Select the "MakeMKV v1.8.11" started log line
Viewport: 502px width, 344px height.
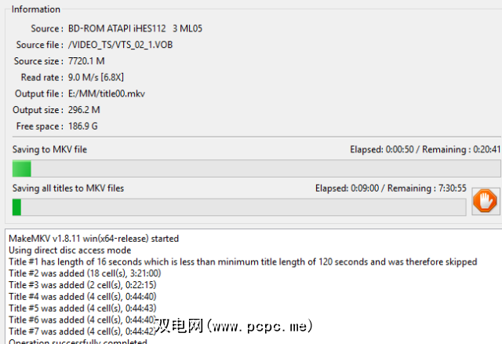click(x=93, y=238)
